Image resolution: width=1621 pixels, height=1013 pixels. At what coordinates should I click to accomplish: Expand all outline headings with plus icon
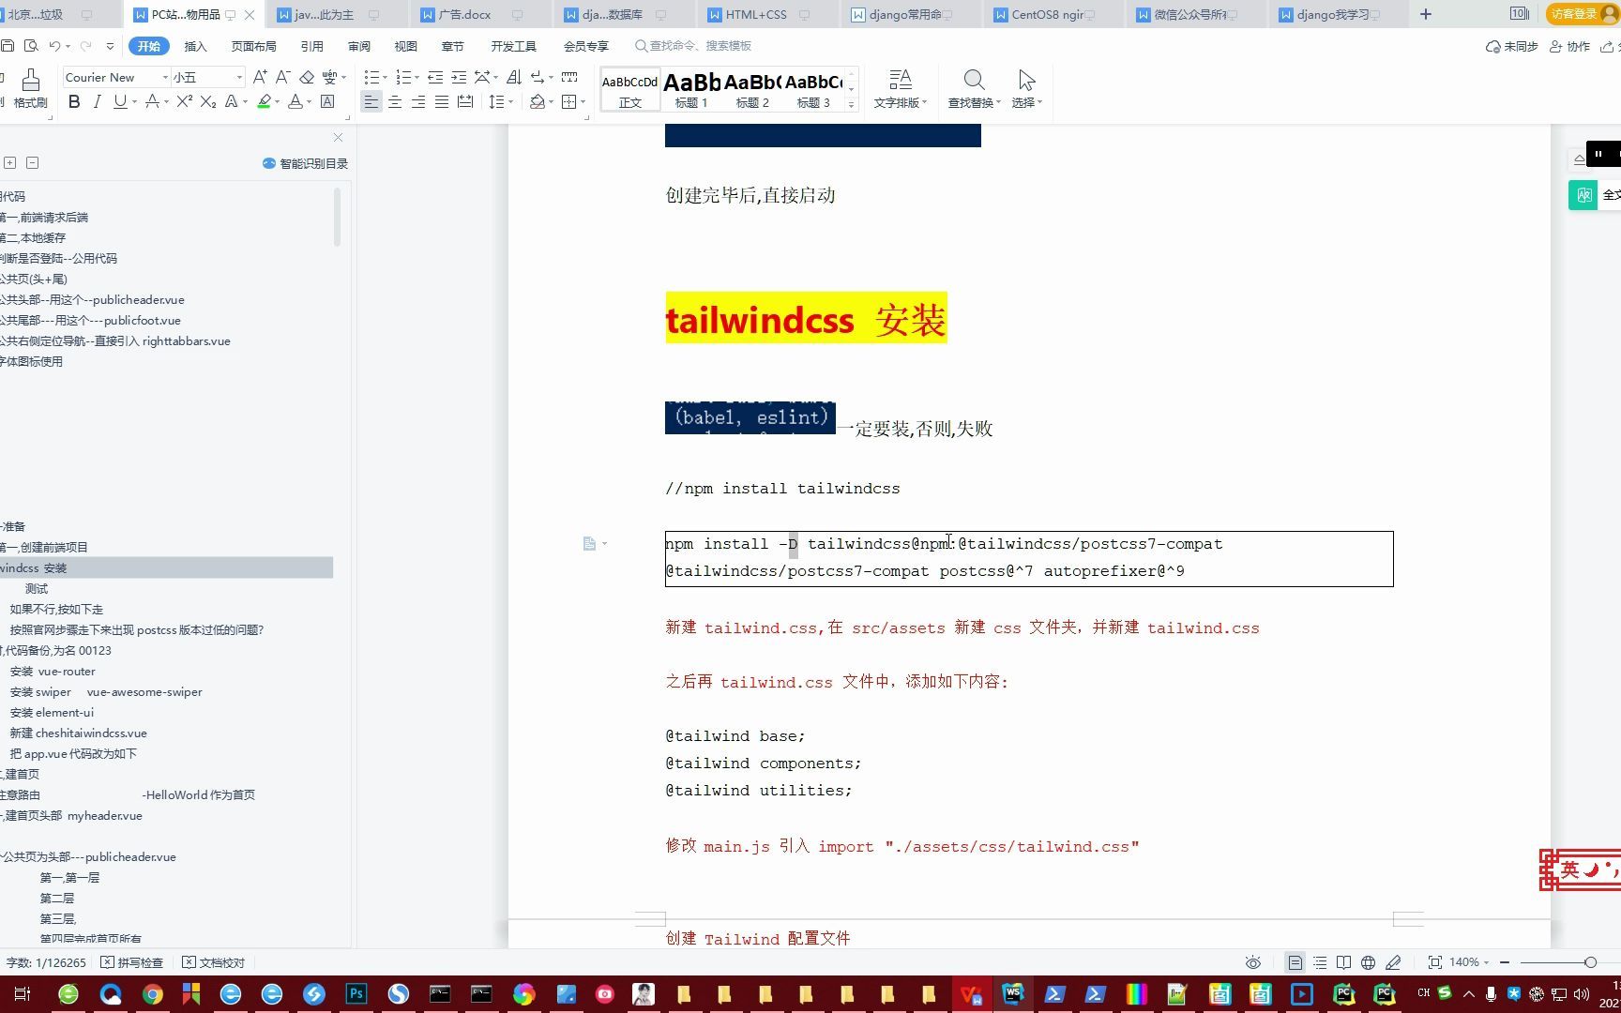coord(10,163)
